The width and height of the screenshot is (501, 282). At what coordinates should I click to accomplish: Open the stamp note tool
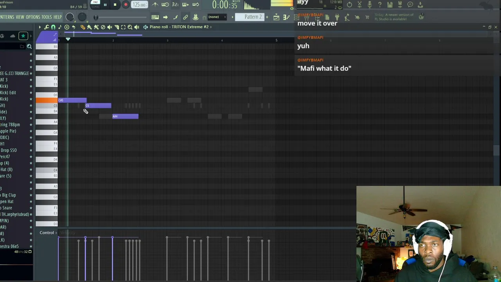[x=60, y=27]
